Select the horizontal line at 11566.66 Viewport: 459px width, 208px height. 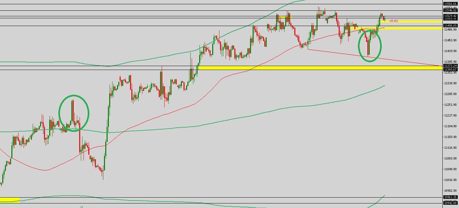pyautogui.click(x=221, y=4)
